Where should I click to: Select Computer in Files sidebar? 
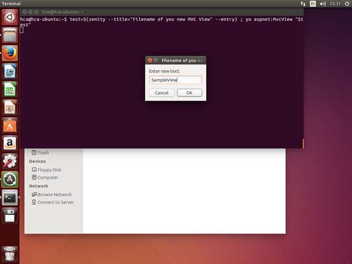tap(45, 177)
